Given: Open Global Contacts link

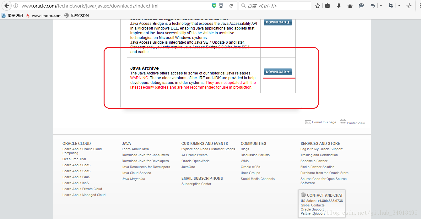Looking at the screenshot, I should (313, 205).
